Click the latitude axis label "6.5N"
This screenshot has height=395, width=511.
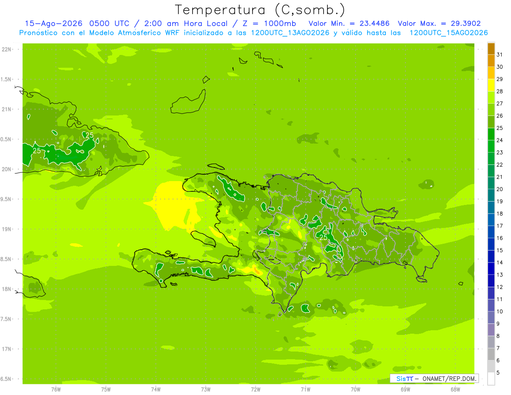(6, 379)
